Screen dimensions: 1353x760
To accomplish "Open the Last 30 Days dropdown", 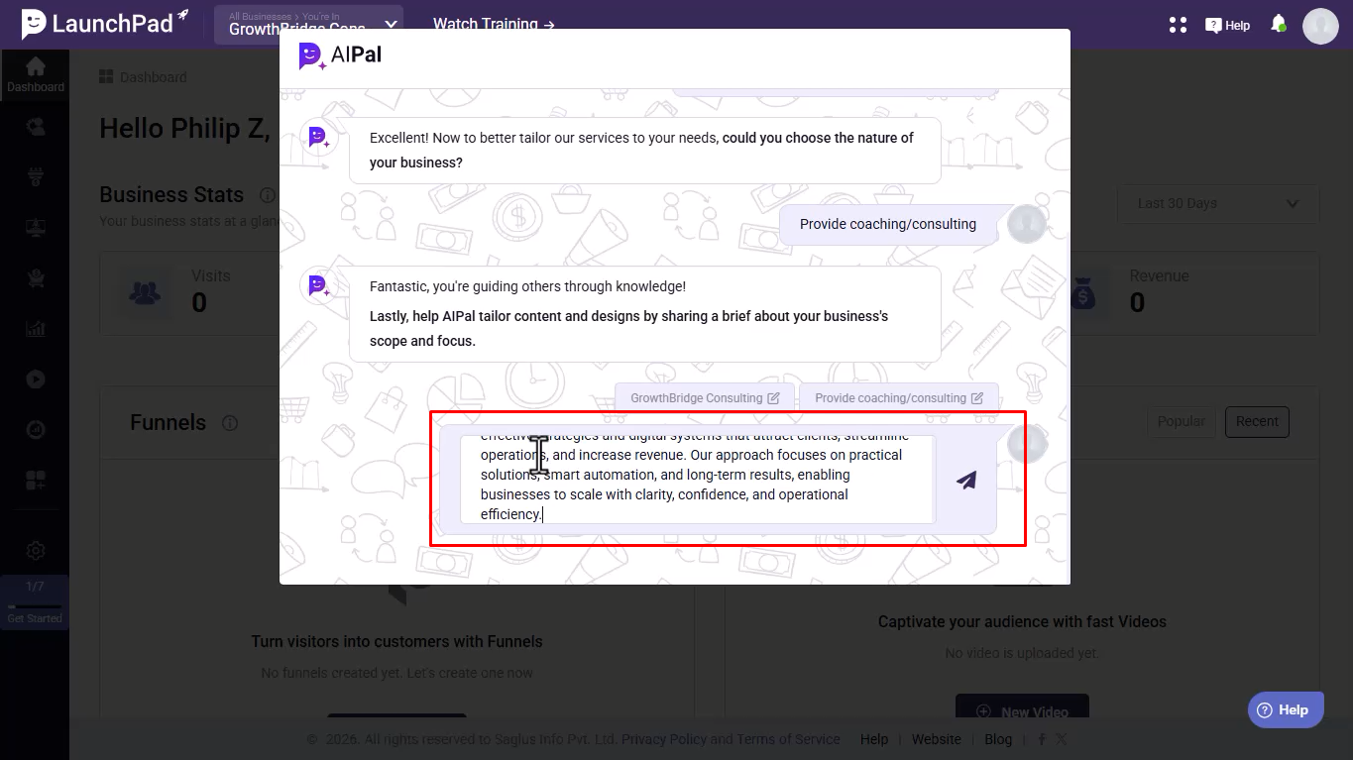I will point(1218,203).
